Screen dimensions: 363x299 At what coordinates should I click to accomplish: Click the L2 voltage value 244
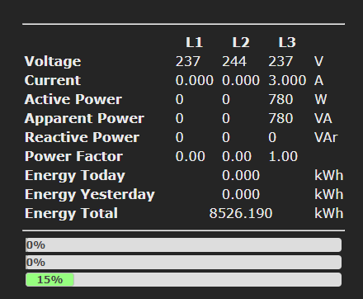[234, 61]
